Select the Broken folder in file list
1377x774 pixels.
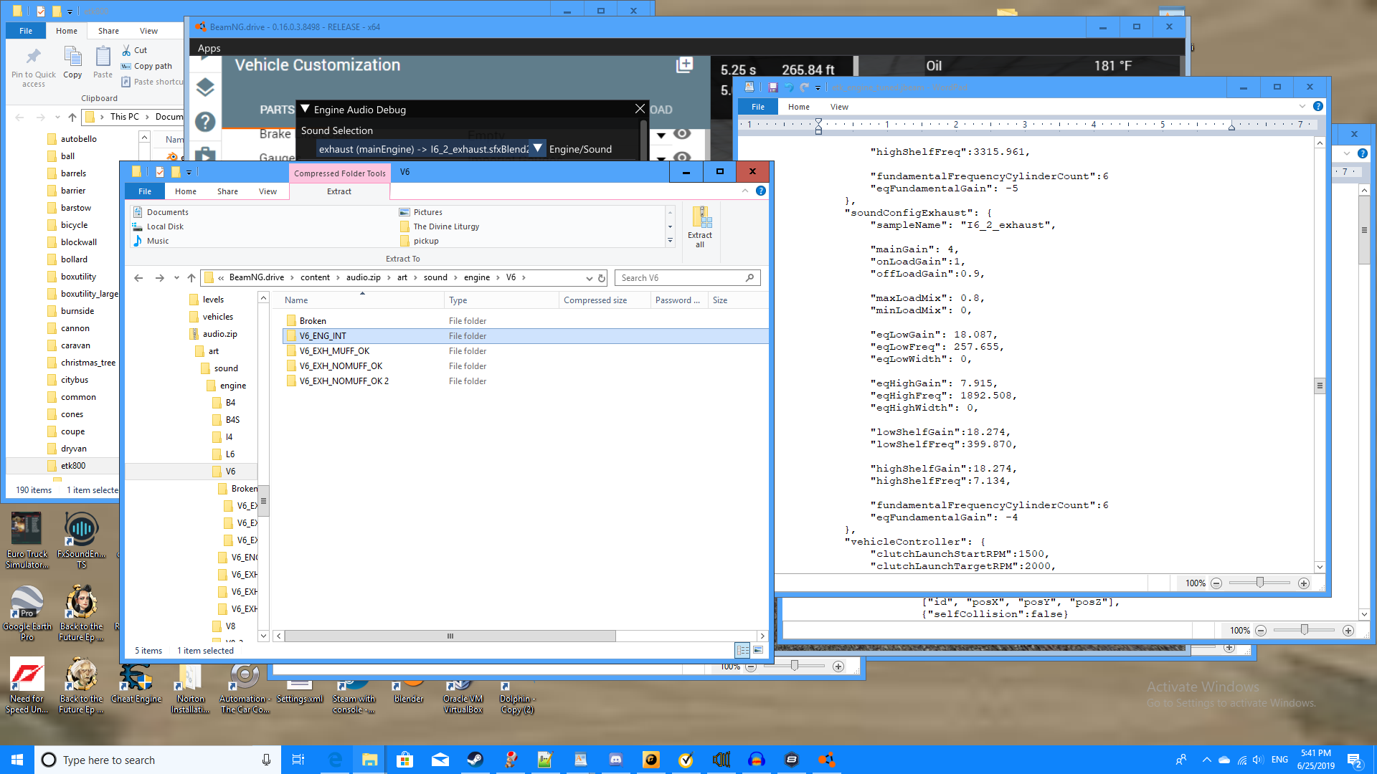(x=526, y=321)
